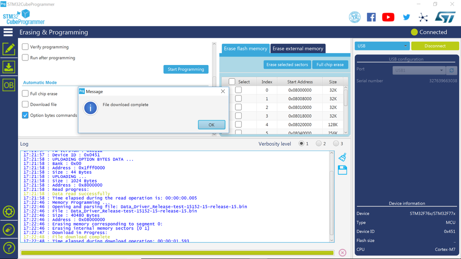Click scroll-down arrow of log panel
Image resolution: width=461 pixels, height=259 pixels.
point(332,240)
